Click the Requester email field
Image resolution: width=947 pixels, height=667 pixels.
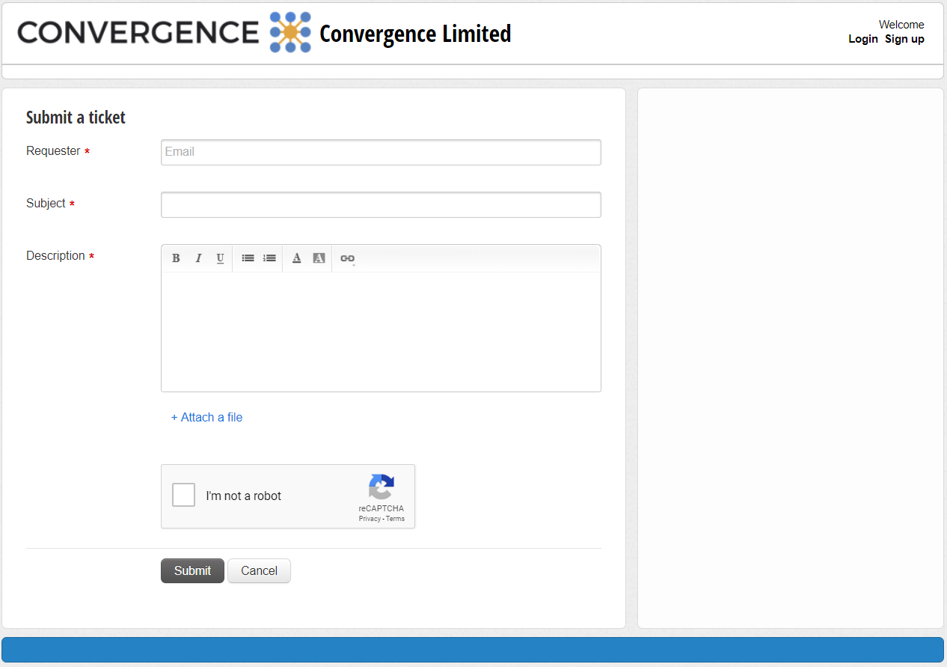tap(381, 152)
